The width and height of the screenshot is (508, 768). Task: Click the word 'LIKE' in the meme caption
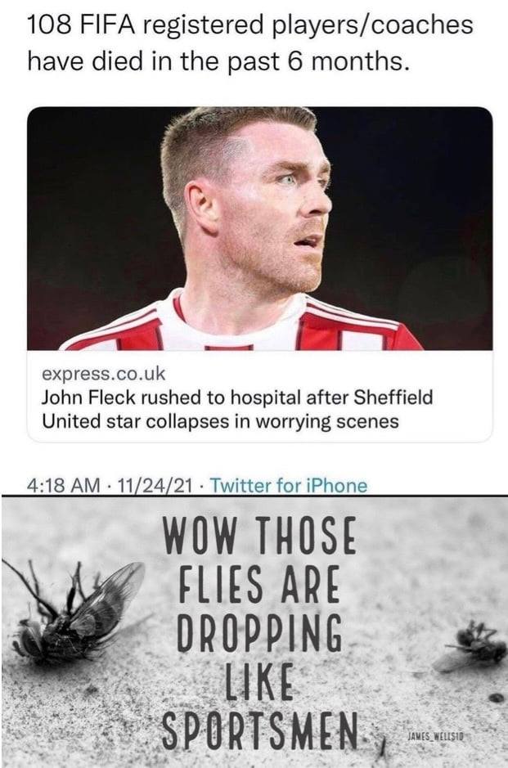point(258,680)
